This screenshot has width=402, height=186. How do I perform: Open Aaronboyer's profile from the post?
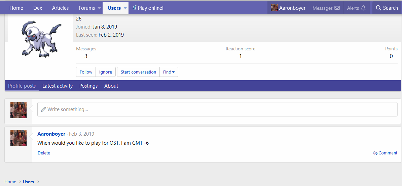tap(51, 134)
